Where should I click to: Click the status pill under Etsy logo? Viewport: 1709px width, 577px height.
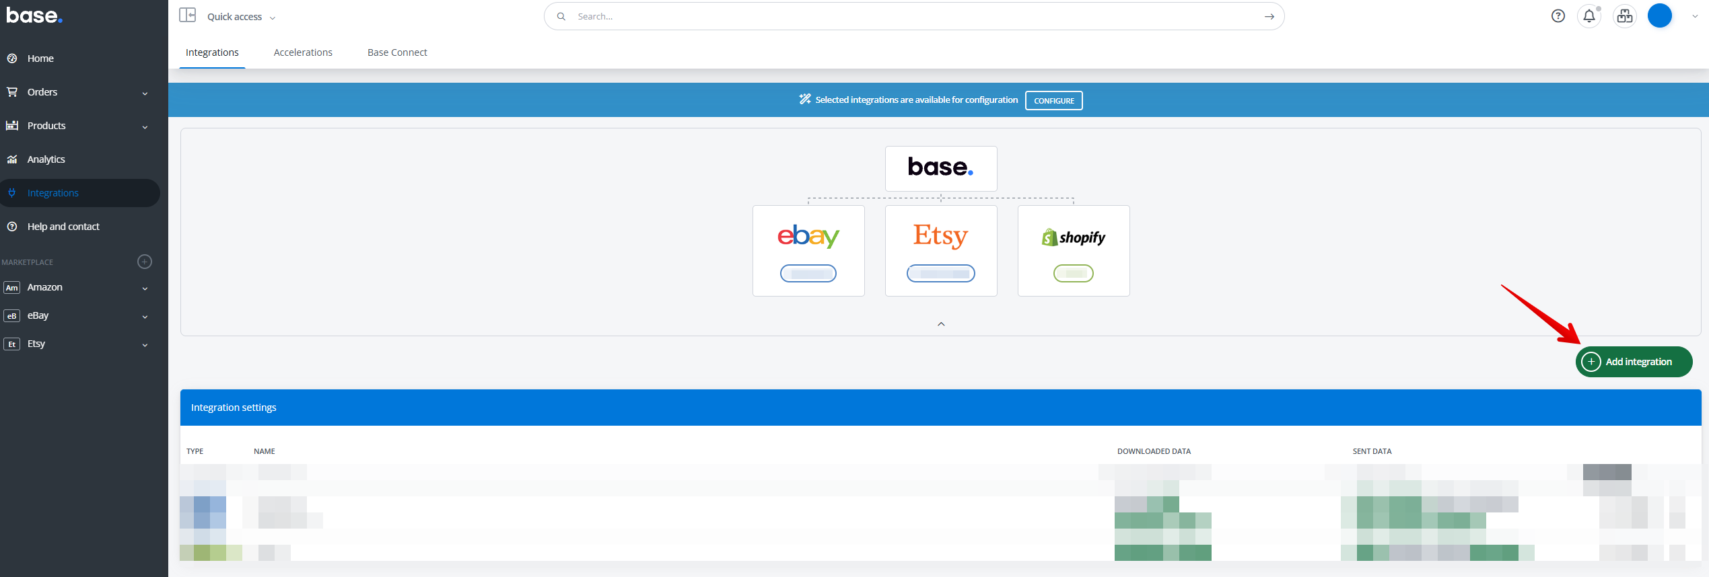(940, 274)
